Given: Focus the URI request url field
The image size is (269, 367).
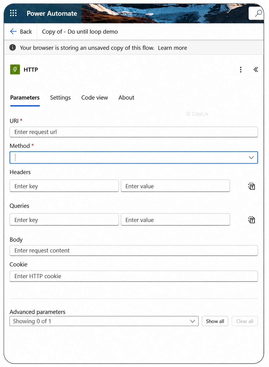Looking at the screenshot, I should click(134, 132).
